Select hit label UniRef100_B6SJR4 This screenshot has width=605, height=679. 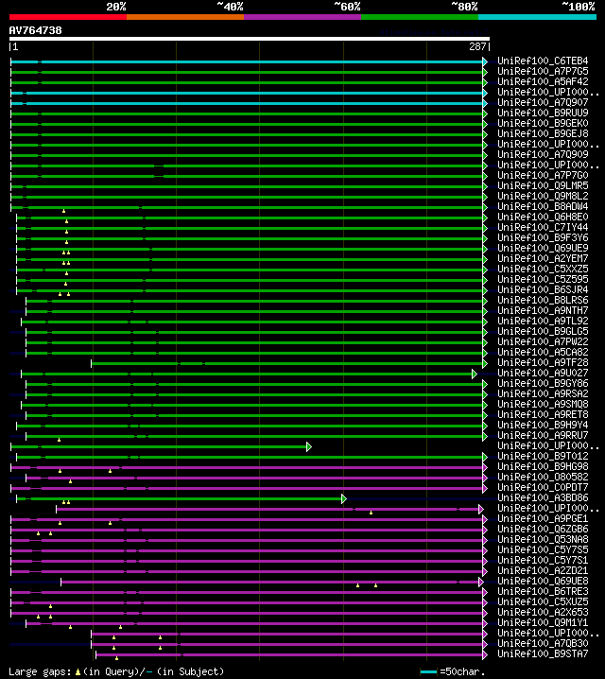(x=543, y=289)
